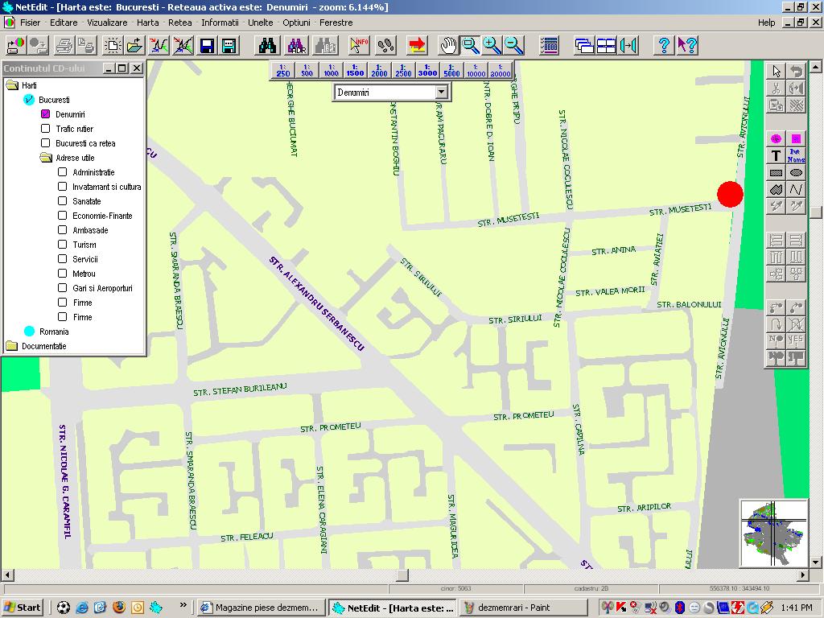
Task: Click the binoculars search icon
Action: pos(267,45)
